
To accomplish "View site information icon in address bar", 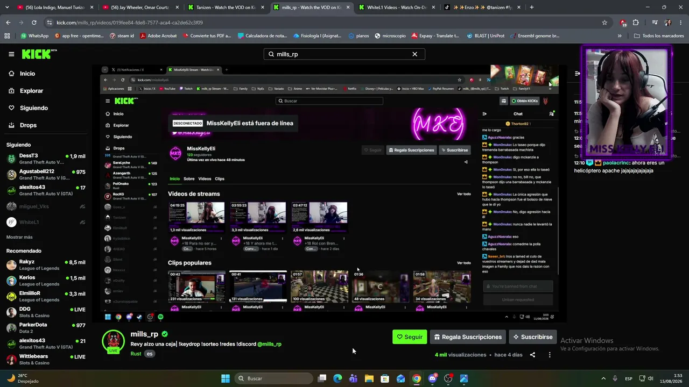I will click(x=50, y=23).
